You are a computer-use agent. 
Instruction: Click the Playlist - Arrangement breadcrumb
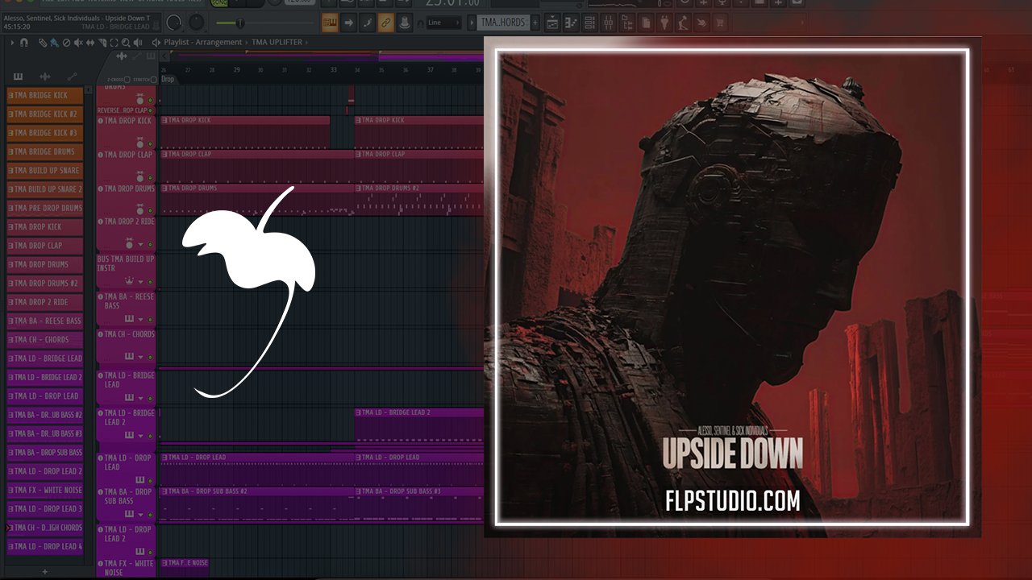(x=202, y=42)
